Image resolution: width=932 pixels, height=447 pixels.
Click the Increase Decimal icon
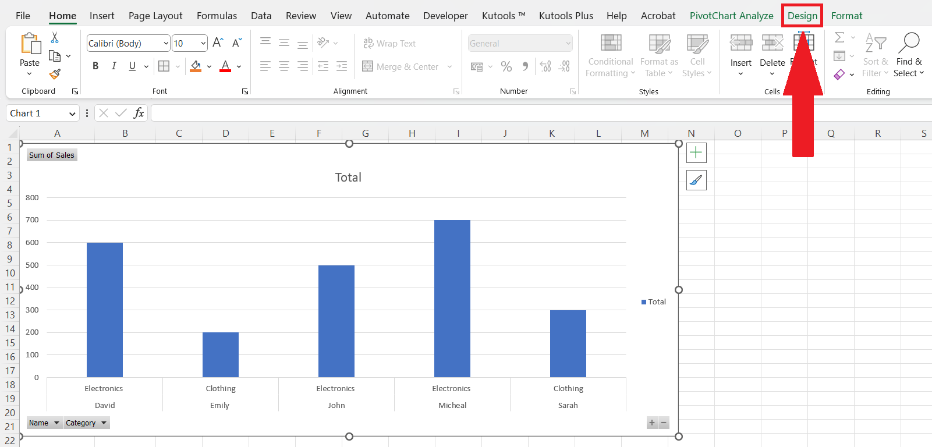pos(545,66)
